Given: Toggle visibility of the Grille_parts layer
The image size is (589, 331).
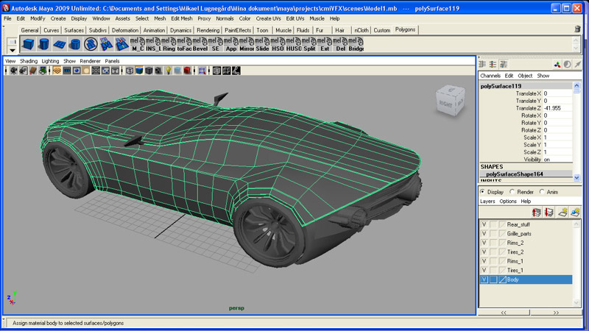Looking at the screenshot, I should pos(484,233).
